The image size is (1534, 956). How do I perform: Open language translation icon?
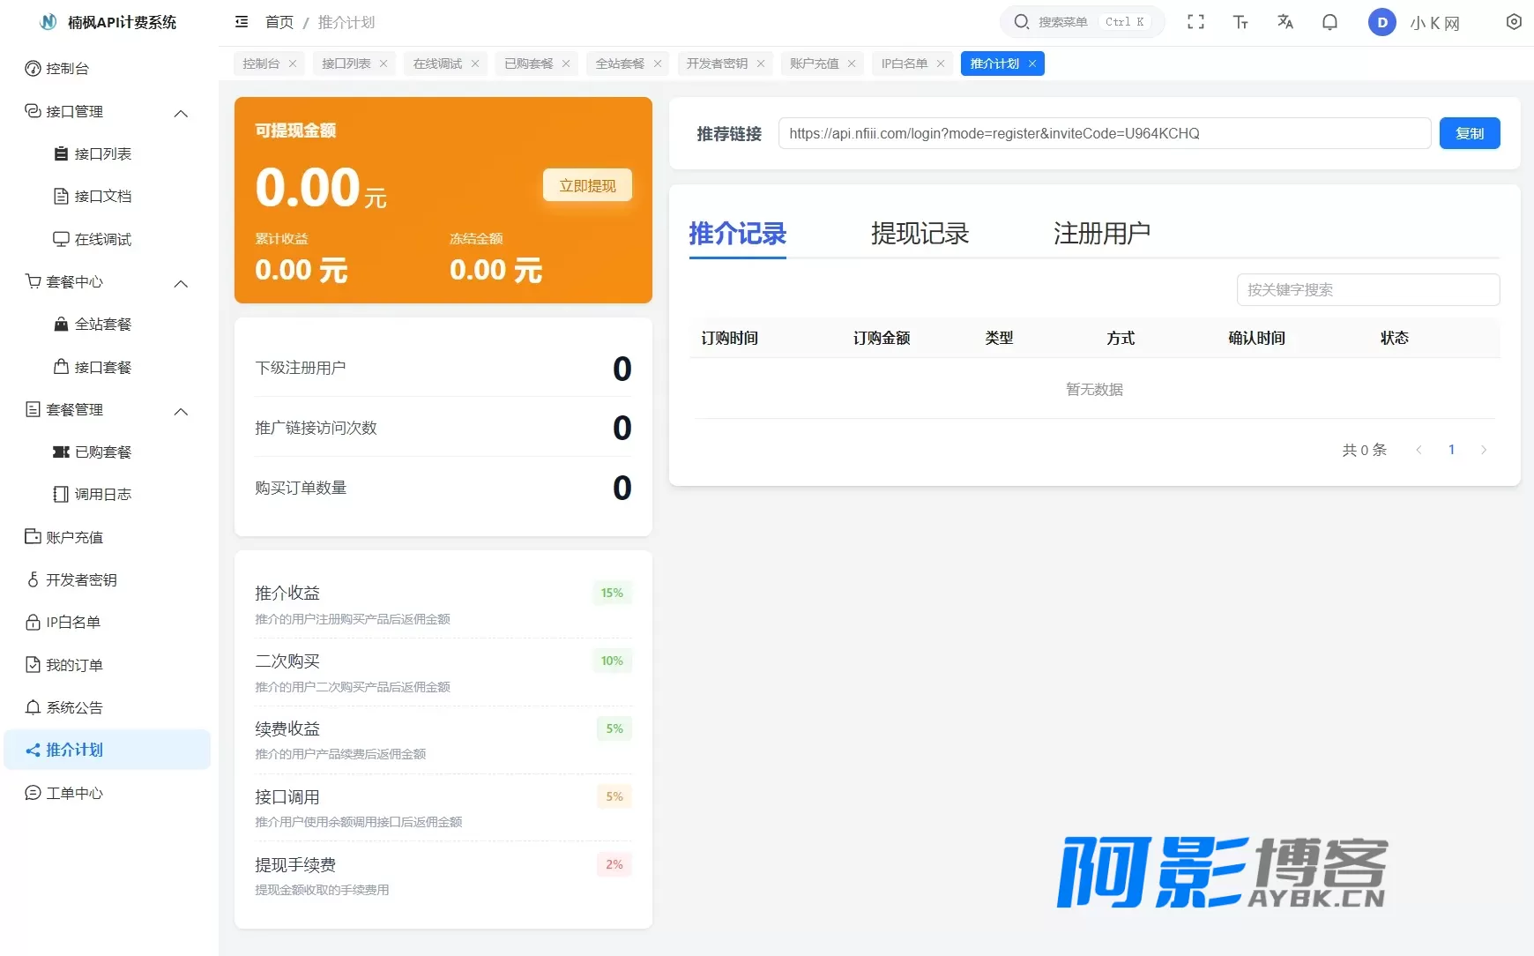[1285, 22]
